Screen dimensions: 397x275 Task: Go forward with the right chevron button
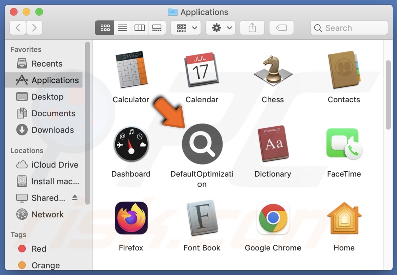coord(34,28)
